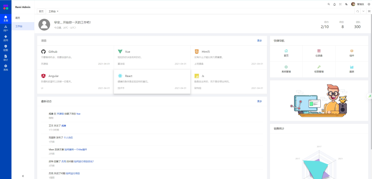The width and height of the screenshot is (372, 179).
Task: Open the 系统 gear icon in sidebar
Action: click(6, 67)
